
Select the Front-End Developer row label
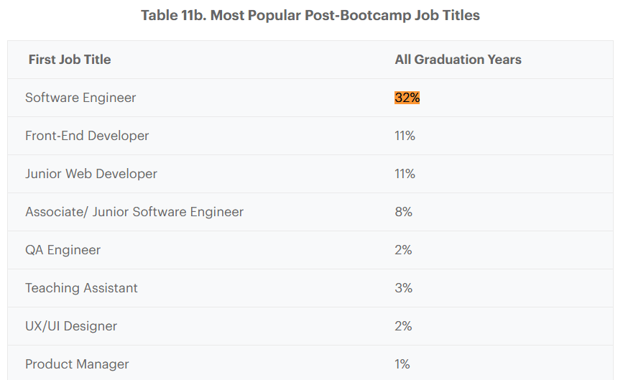87,136
